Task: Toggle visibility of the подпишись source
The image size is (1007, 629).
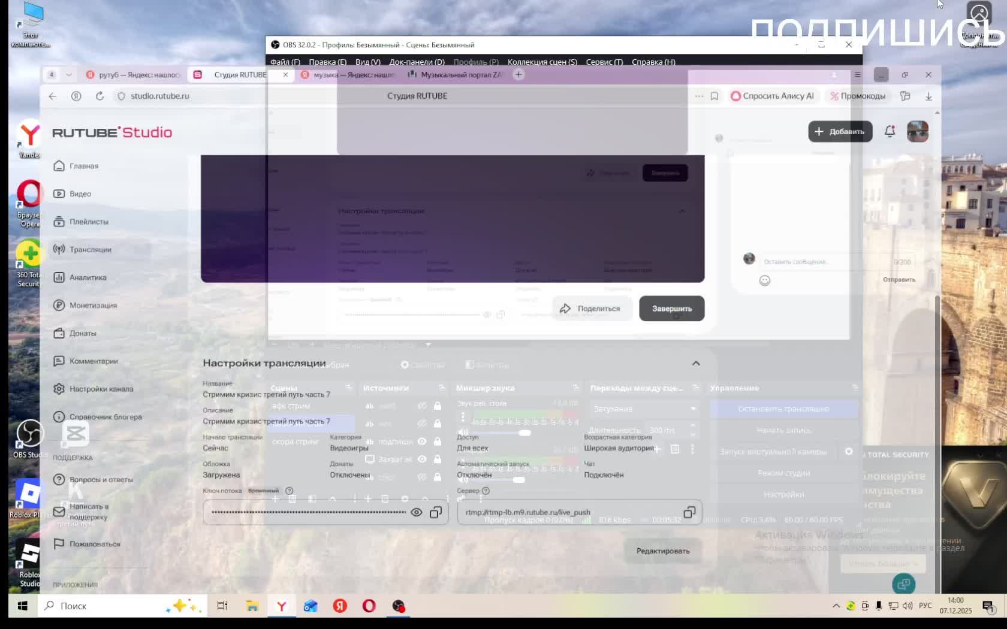Action: click(422, 441)
